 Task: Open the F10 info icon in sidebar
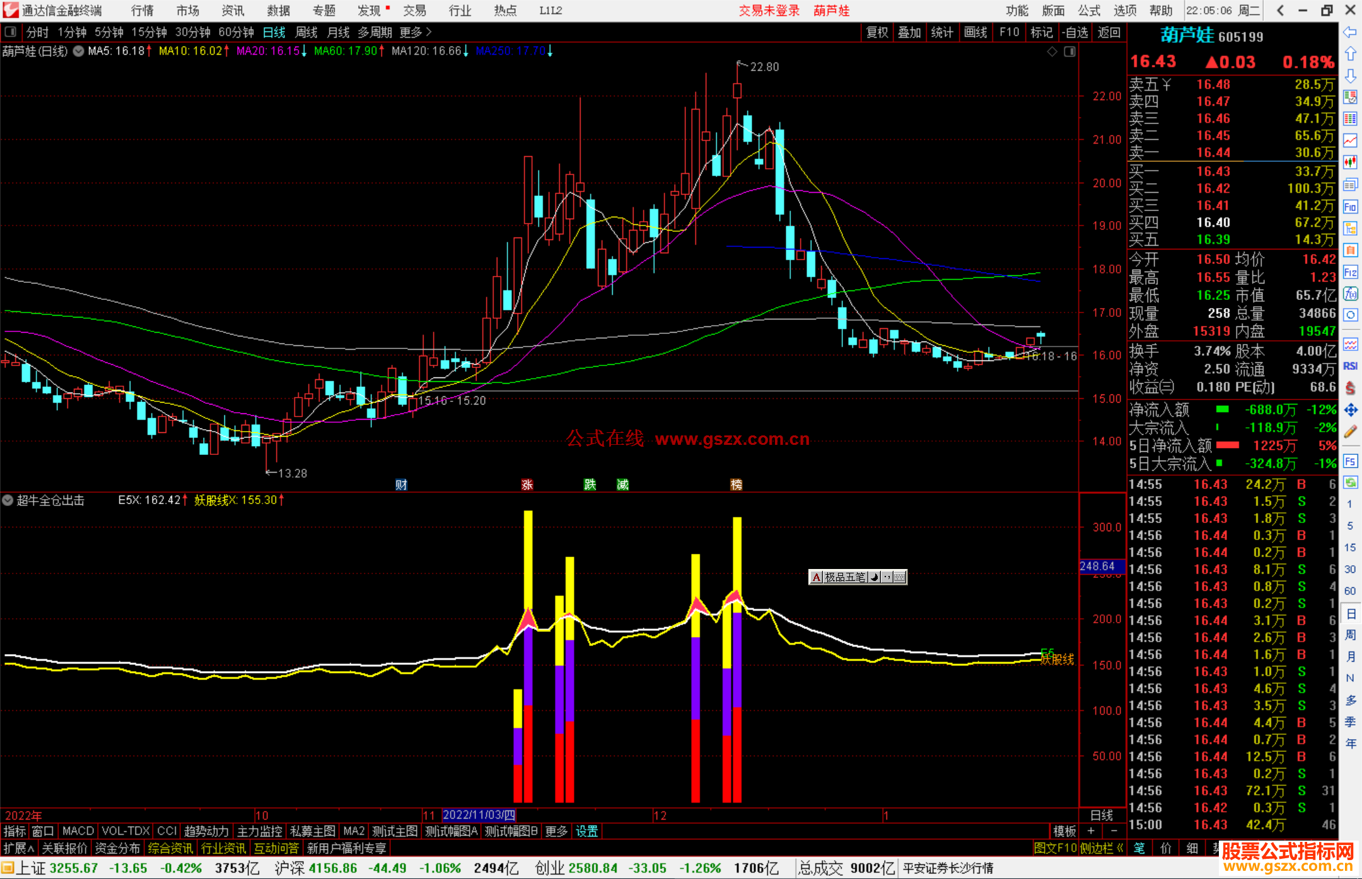point(1350,207)
